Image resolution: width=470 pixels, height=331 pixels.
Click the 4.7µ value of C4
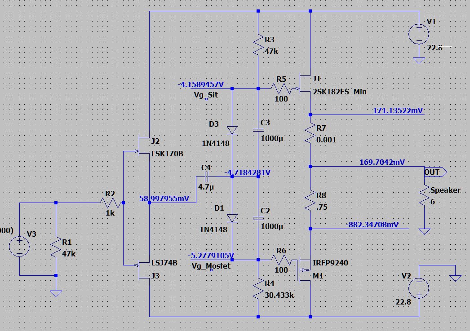click(x=206, y=187)
